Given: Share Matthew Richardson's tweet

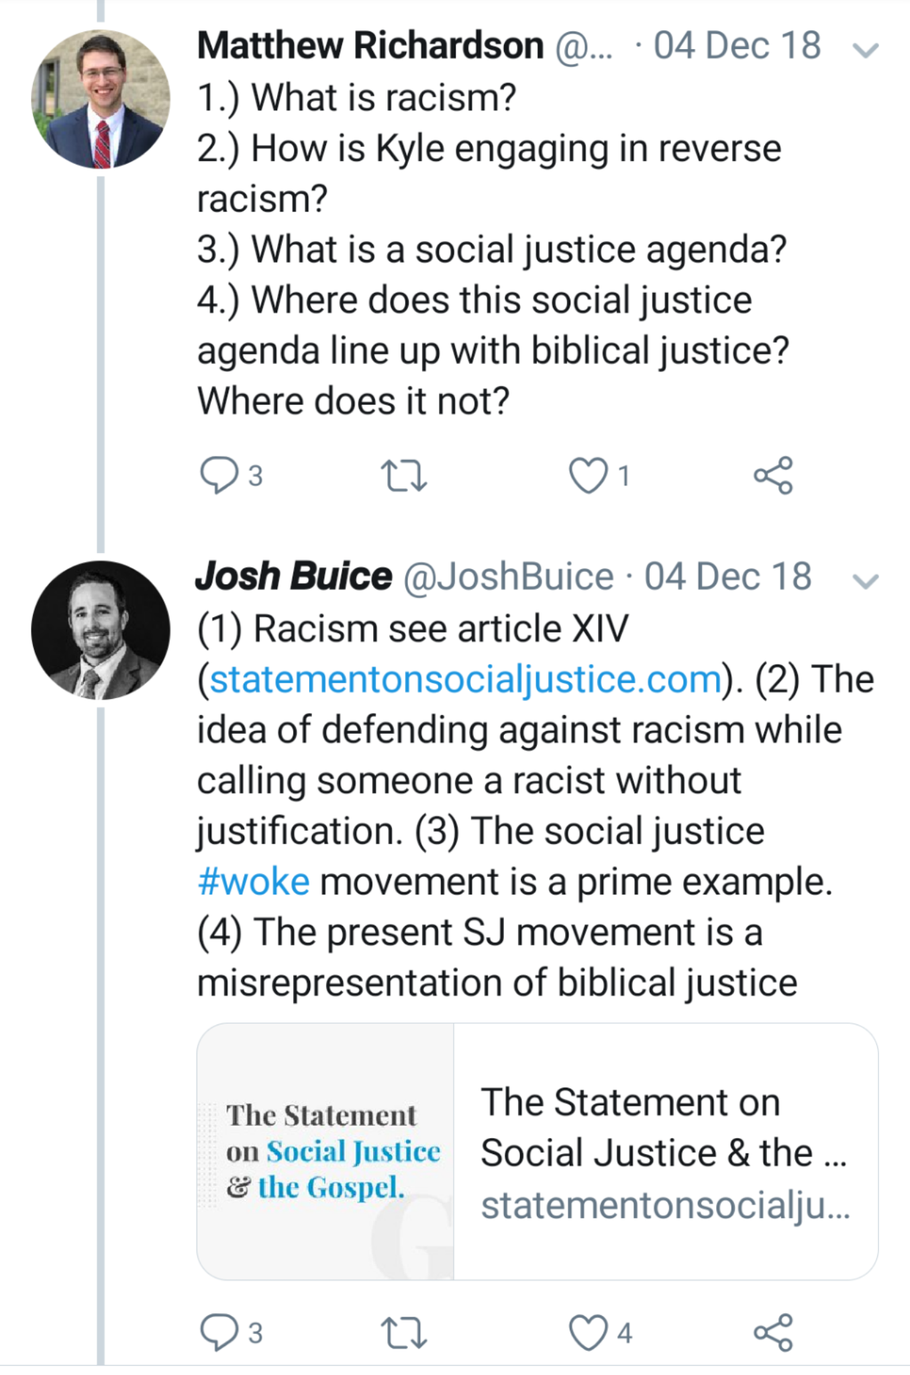Looking at the screenshot, I should 773,475.
